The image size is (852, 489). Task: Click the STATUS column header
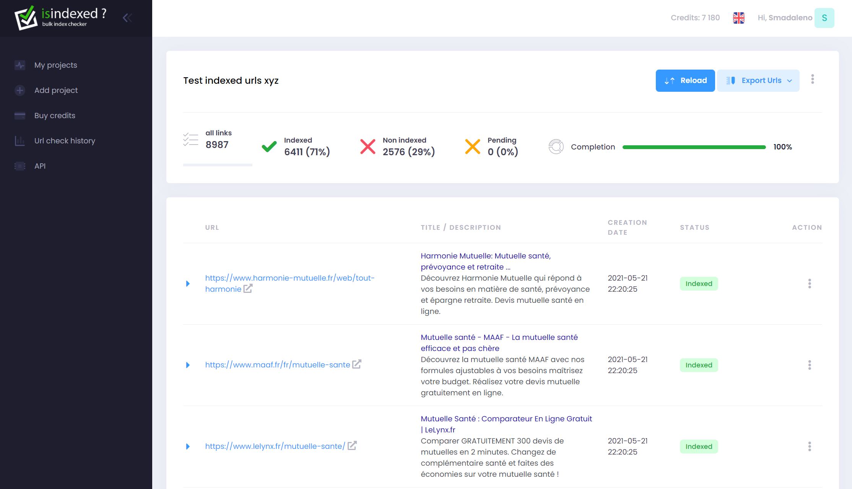click(x=694, y=227)
